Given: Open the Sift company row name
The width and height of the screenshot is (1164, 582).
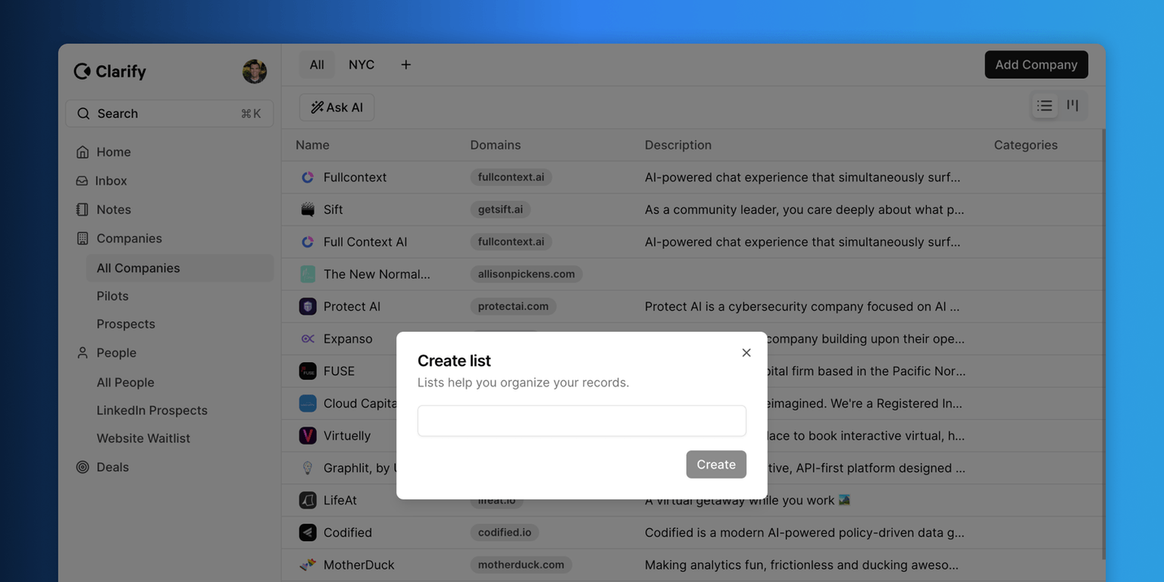Looking at the screenshot, I should [x=333, y=210].
